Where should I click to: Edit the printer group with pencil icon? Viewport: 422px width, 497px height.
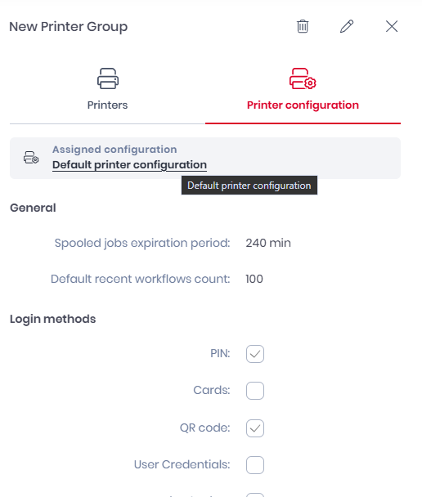point(347,26)
